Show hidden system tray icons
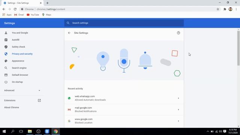This screenshot has width=240, height=135. tap(208, 131)
